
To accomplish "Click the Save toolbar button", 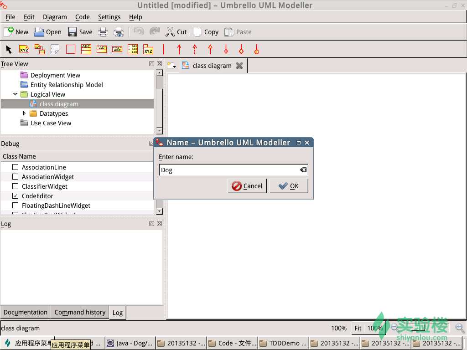I will click(x=80, y=32).
